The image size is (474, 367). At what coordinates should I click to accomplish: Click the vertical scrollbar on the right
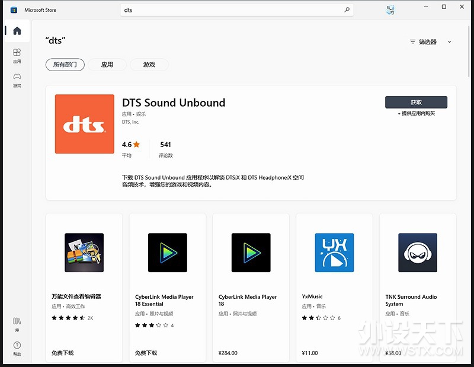pyautogui.click(x=469, y=52)
